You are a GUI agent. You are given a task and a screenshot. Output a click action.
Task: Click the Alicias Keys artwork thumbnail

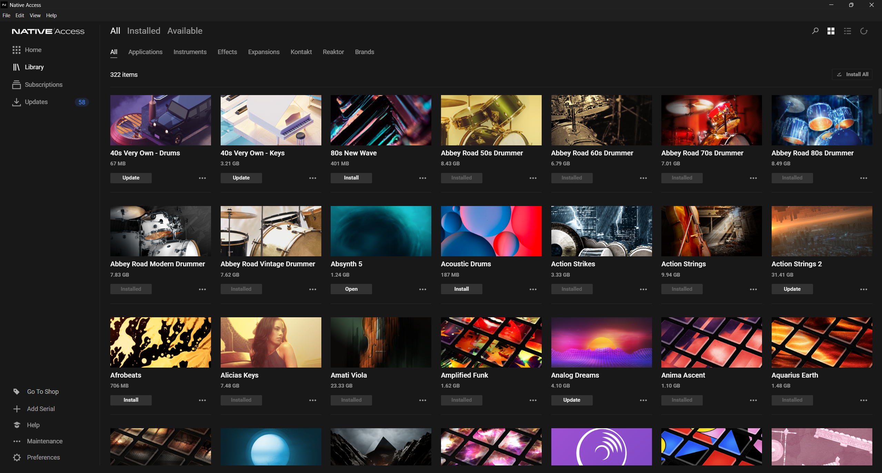(x=271, y=342)
